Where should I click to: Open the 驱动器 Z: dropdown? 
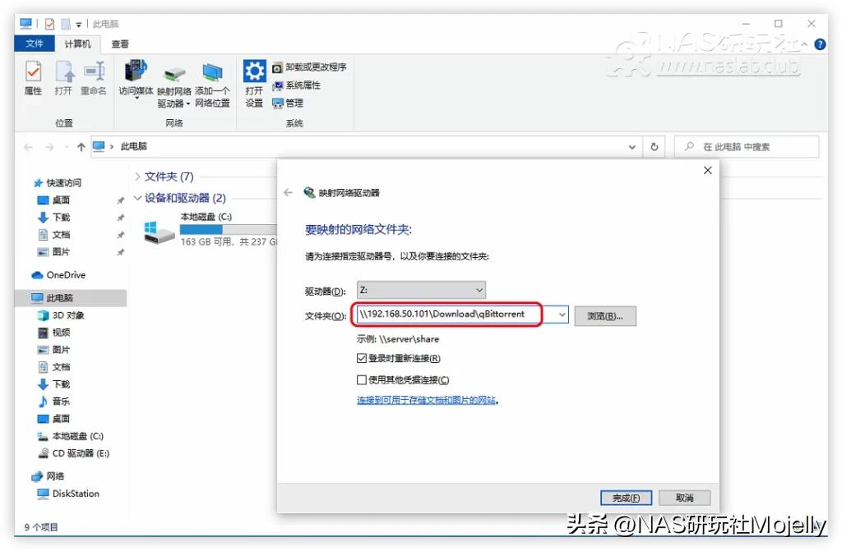point(478,290)
